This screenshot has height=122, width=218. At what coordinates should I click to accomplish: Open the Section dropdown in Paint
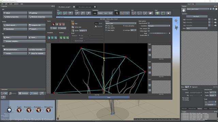pyautogui.click(x=83, y=30)
